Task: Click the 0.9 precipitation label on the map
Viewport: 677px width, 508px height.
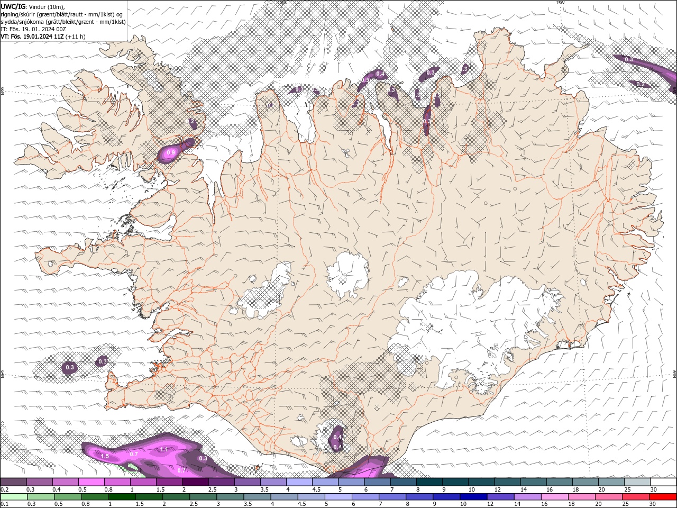Action: 170,152
